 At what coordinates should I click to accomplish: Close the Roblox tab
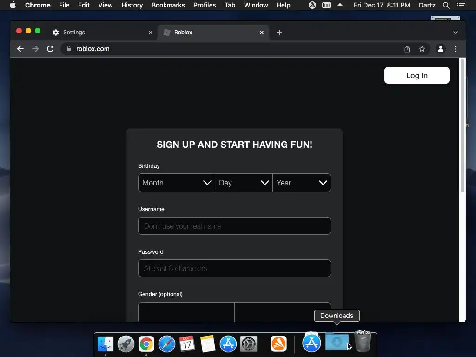[x=262, y=33]
